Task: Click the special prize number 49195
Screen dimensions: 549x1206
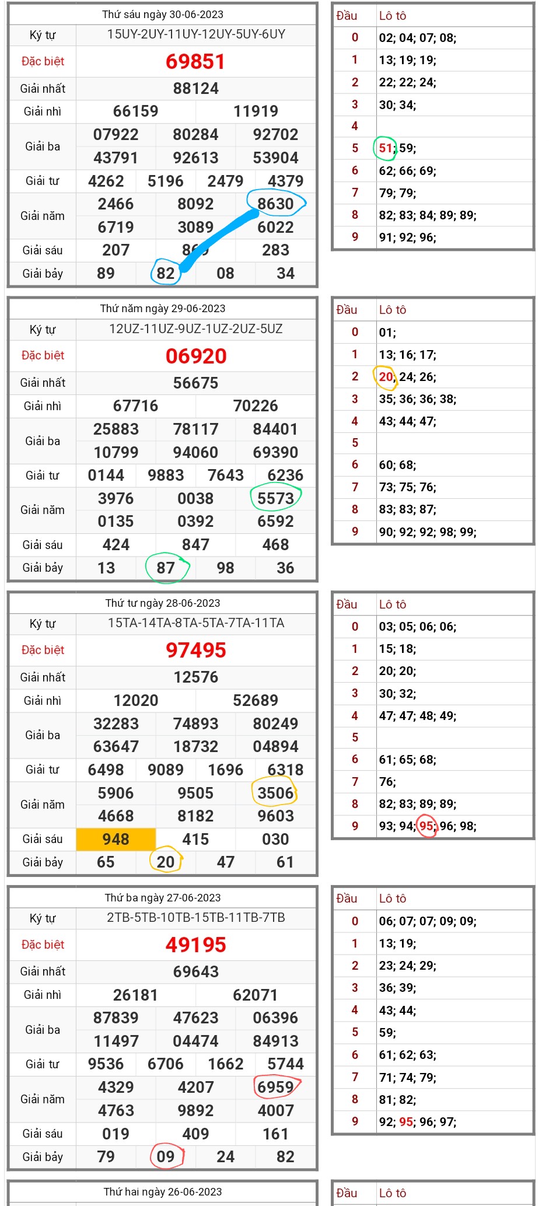Action: click(x=195, y=945)
